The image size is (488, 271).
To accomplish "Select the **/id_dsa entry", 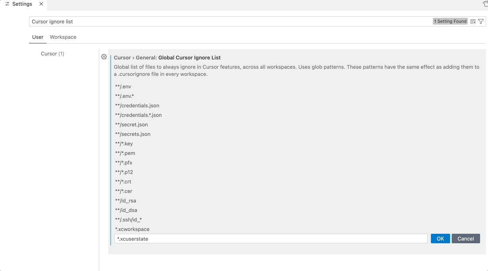I will (126, 210).
